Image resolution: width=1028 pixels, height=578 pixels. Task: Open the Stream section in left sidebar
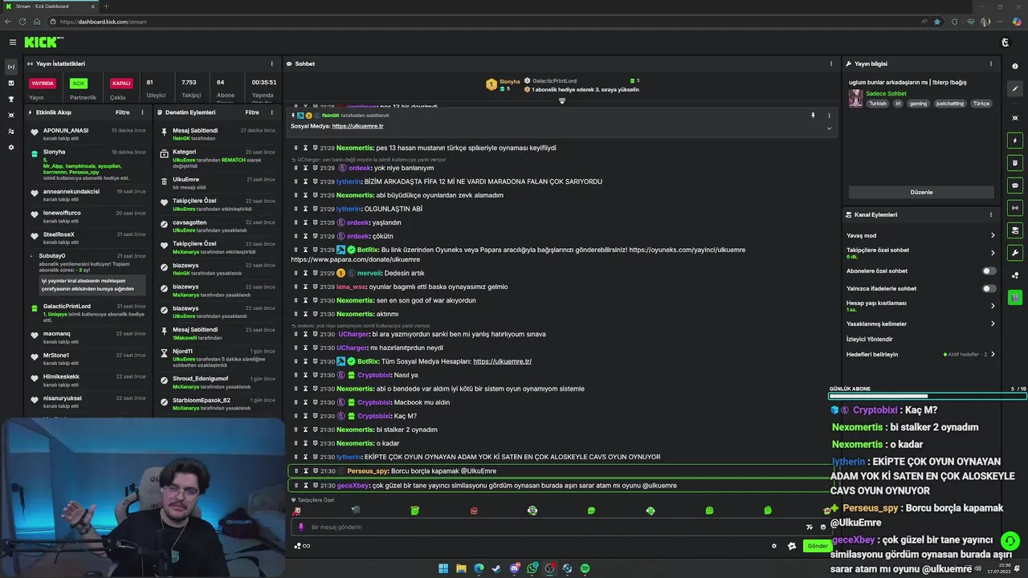pyautogui.click(x=11, y=67)
